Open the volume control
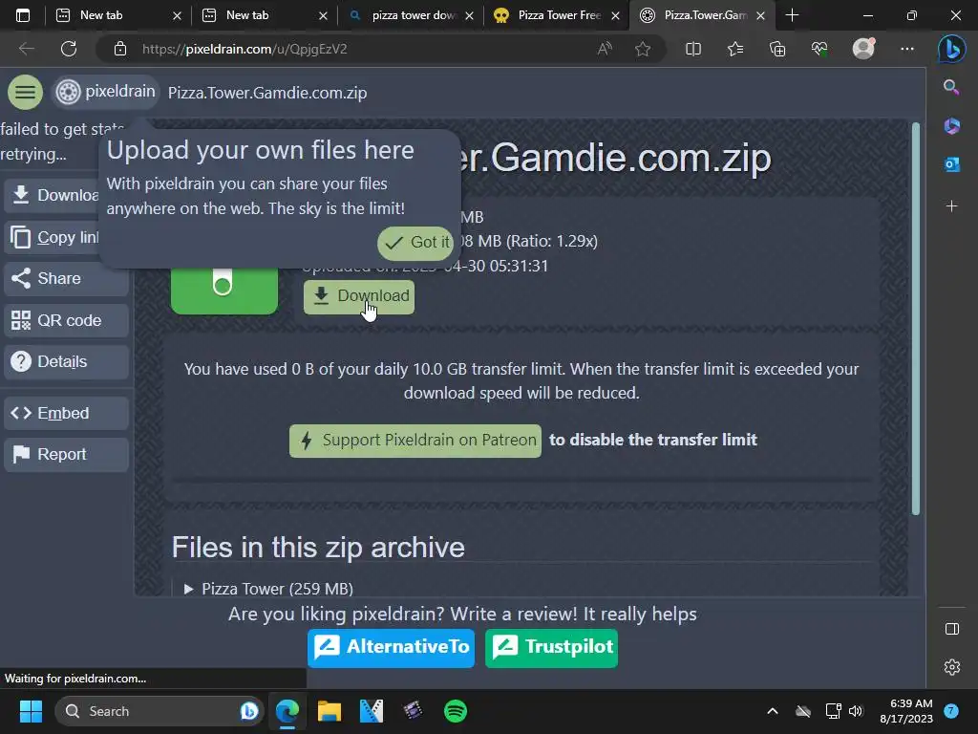This screenshot has height=734, width=978. (x=856, y=711)
